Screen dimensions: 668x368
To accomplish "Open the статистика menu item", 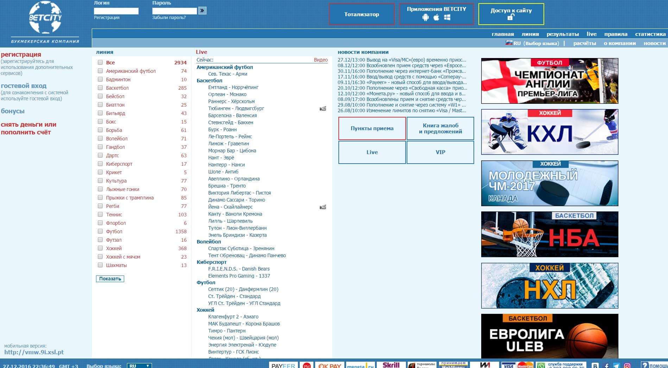I will (x=650, y=34).
